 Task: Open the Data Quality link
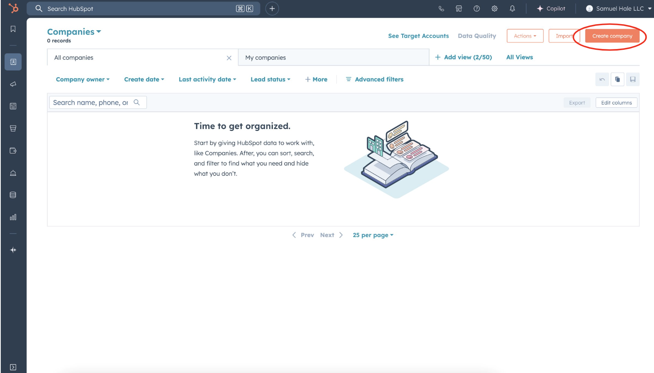point(477,36)
